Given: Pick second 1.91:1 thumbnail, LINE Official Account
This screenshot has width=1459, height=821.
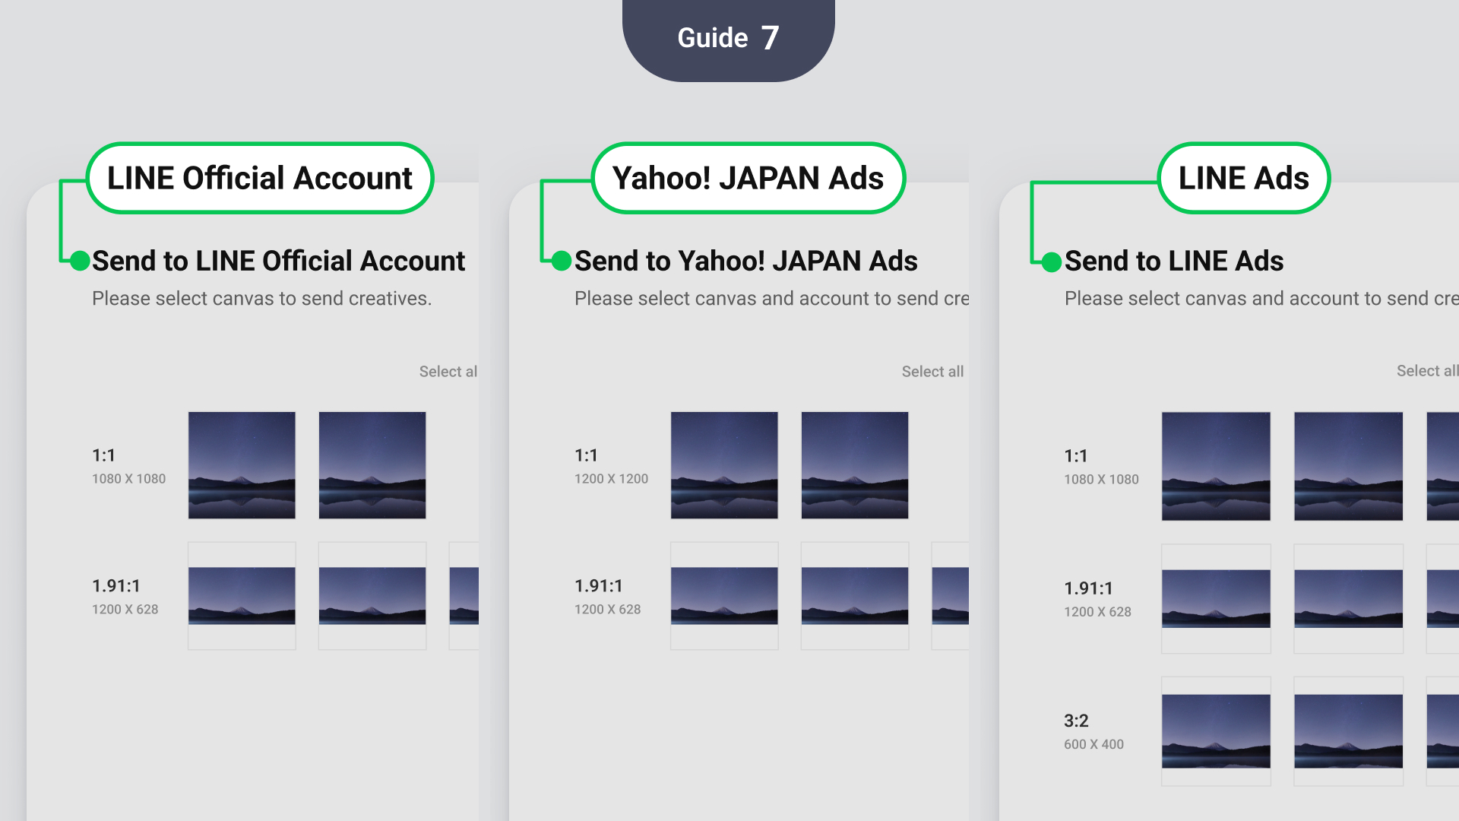Looking at the screenshot, I should pyautogui.click(x=372, y=596).
